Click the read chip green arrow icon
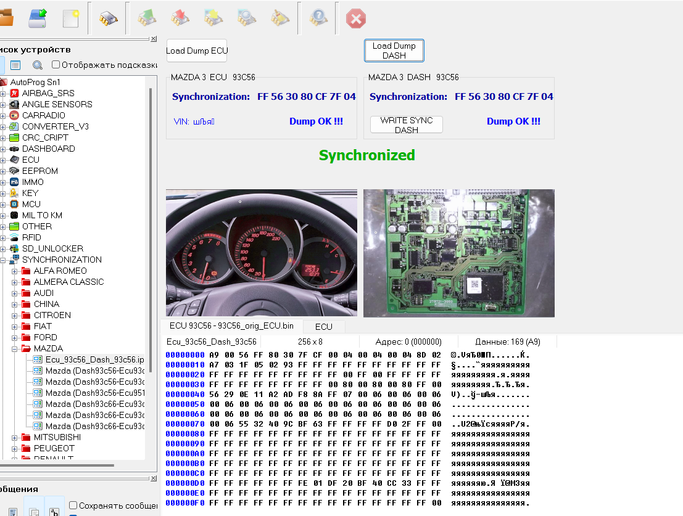 (146, 18)
